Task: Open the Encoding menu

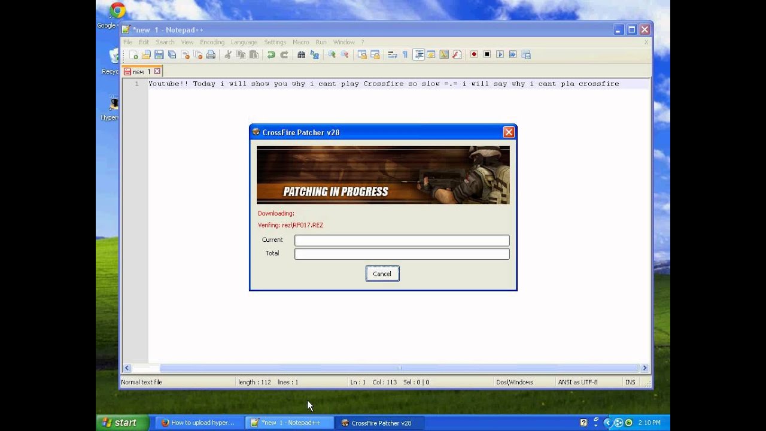Action: [x=212, y=42]
